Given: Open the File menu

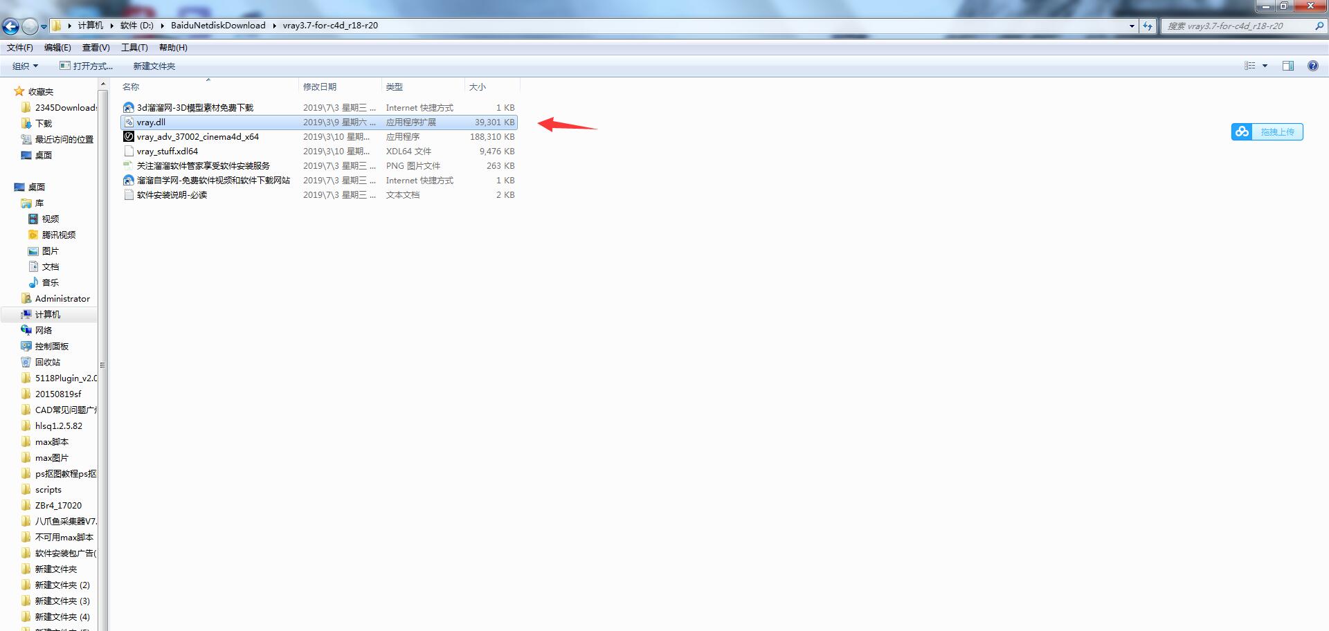Looking at the screenshot, I should click(19, 48).
